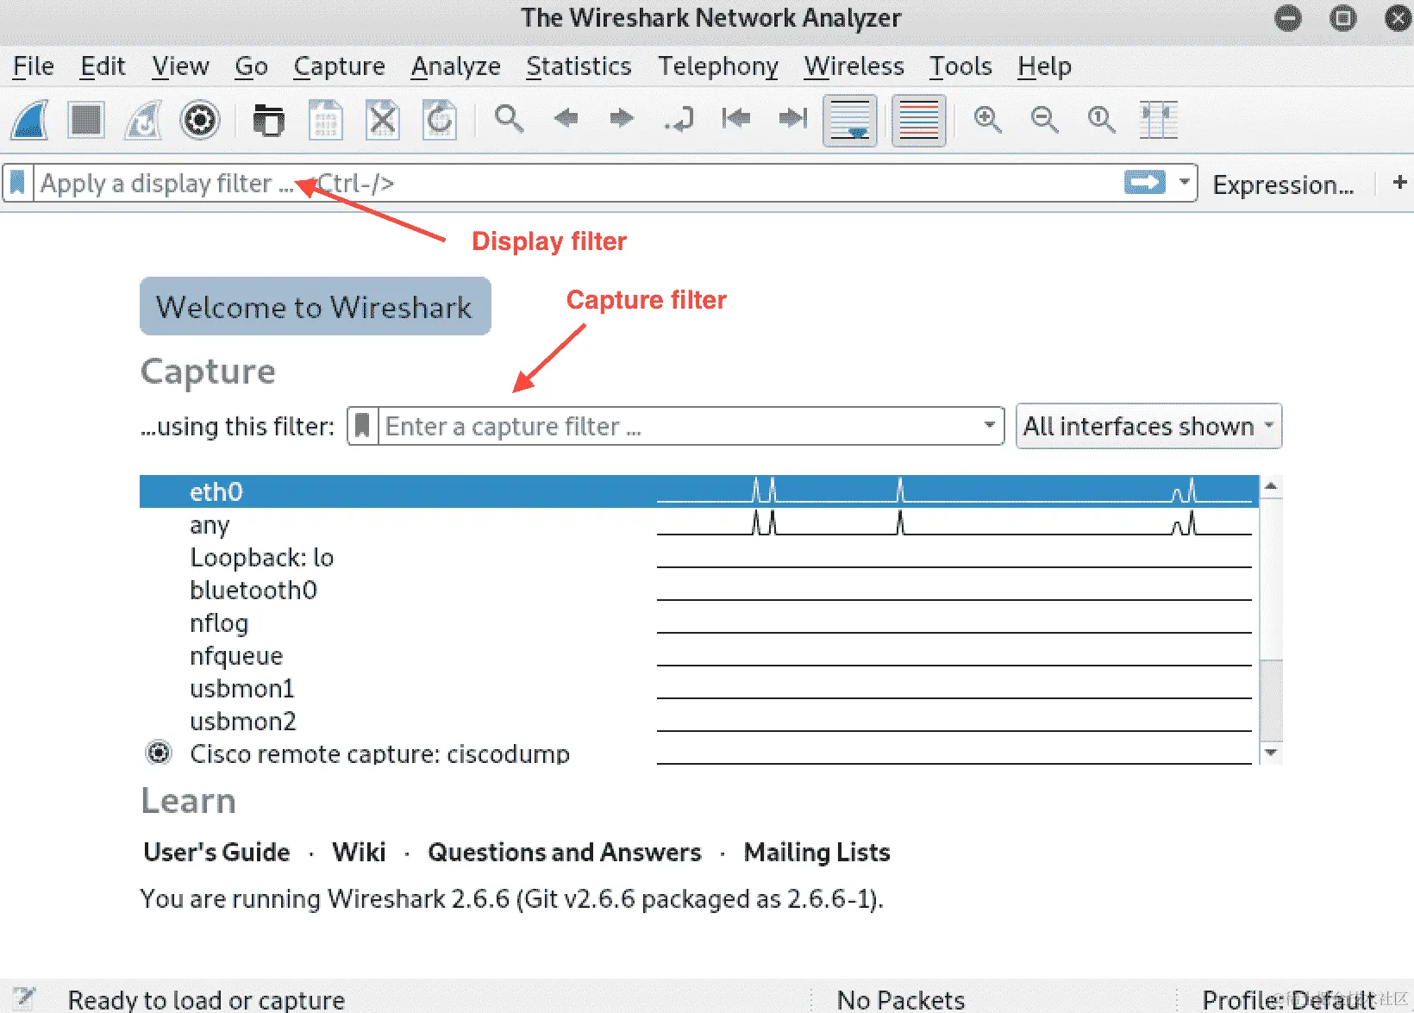Open the Edit menu
This screenshot has width=1414, height=1013.
click(103, 66)
